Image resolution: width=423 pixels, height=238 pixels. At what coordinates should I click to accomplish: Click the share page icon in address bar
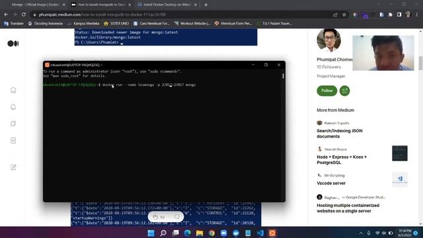tap(335, 15)
